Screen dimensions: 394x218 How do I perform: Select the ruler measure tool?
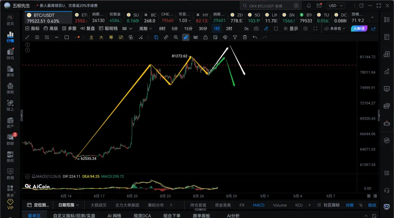(166, 38)
